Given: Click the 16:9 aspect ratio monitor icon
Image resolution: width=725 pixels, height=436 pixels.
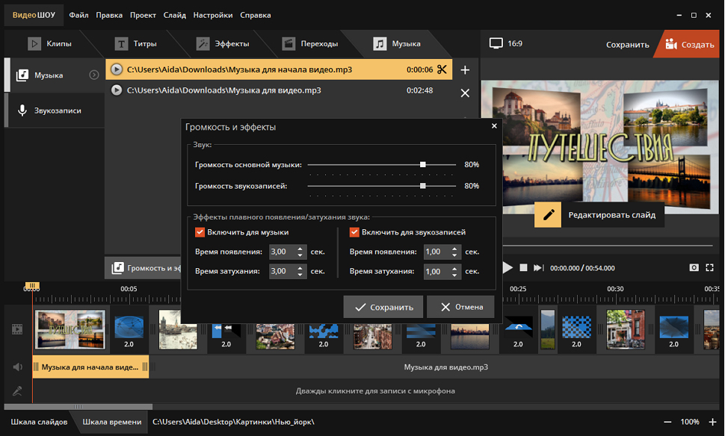Looking at the screenshot, I should pos(496,43).
